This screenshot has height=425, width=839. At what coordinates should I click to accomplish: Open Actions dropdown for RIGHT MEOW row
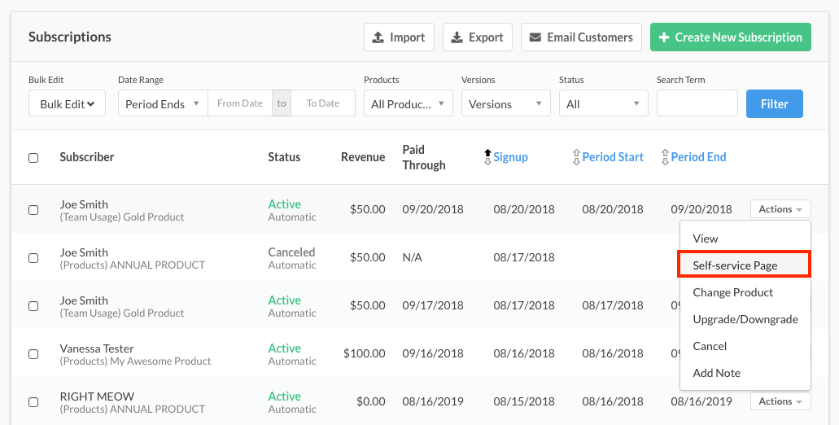(x=780, y=401)
